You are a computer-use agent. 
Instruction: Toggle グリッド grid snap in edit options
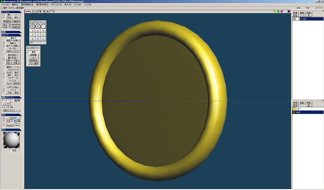(x=11, y=110)
